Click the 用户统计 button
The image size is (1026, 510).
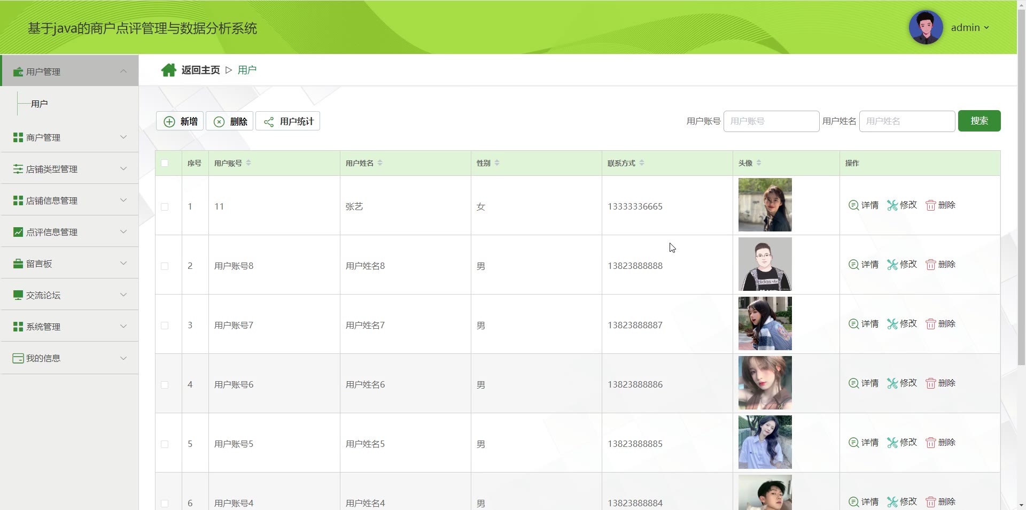(x=288, y=122)
